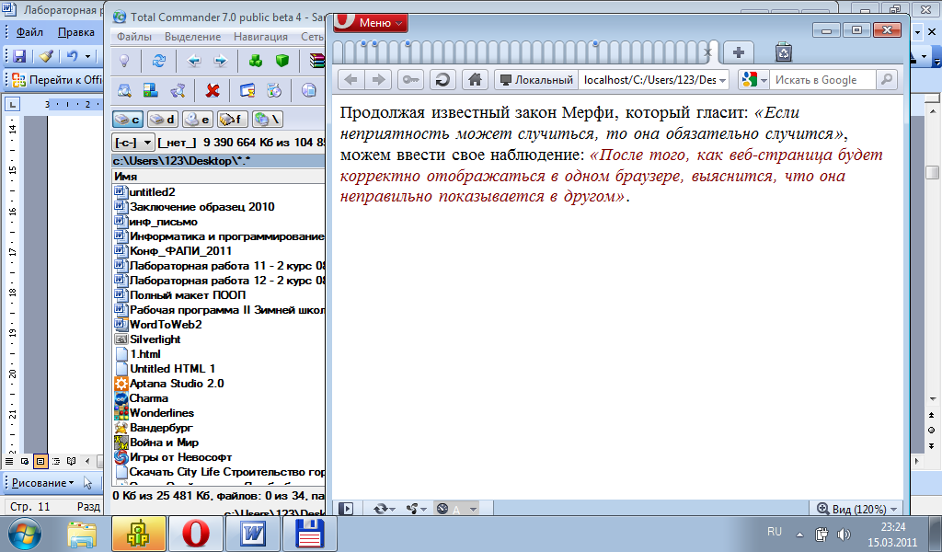
Task: Click the stacked books archive icon
Action: pos(316,61)
